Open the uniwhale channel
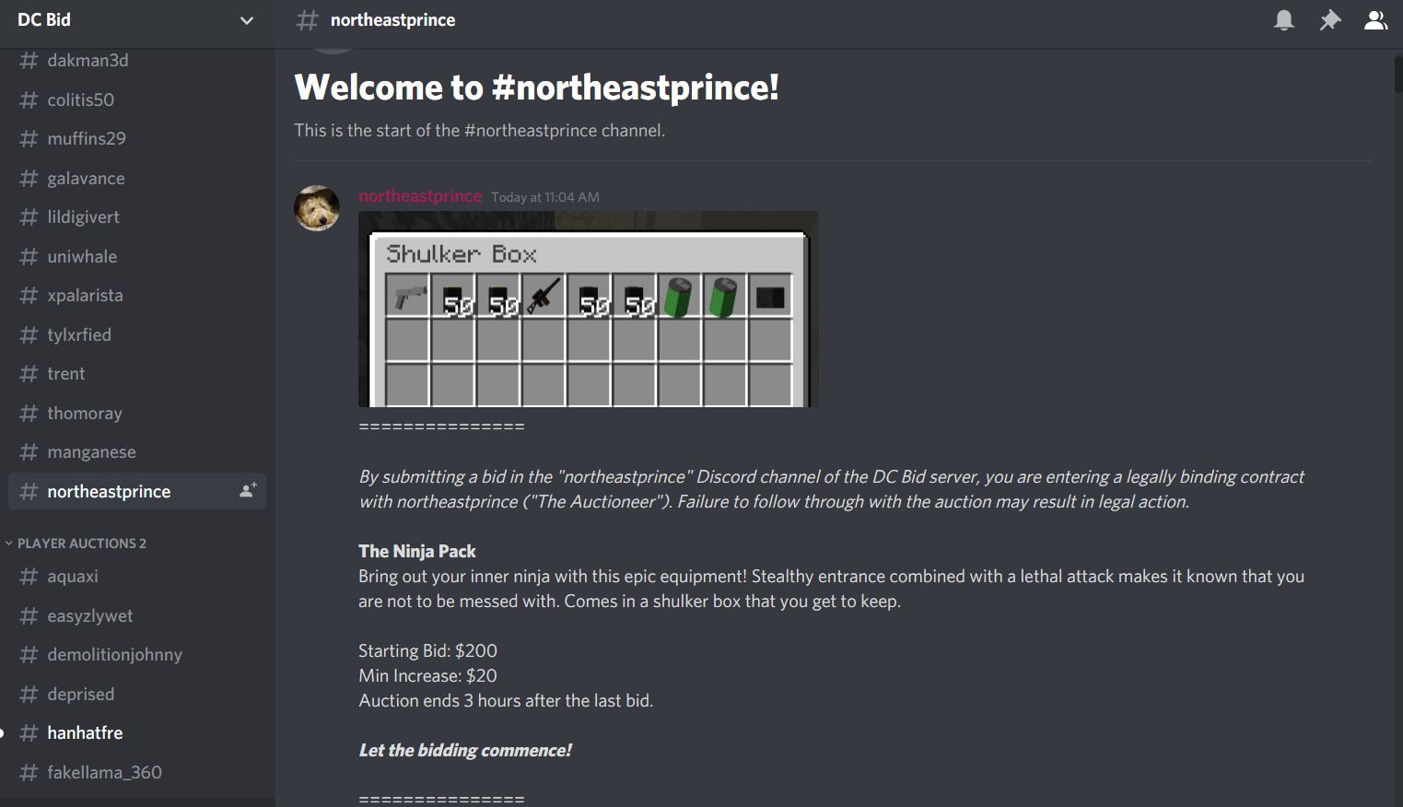The image size is (1403, 807). point(137,256)
